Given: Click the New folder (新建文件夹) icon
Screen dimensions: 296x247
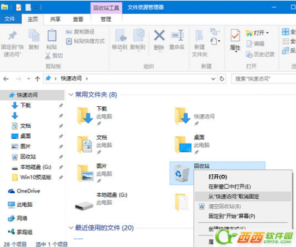Looking at the screenshot, I should pyautogui.click(x=199, y=35).
